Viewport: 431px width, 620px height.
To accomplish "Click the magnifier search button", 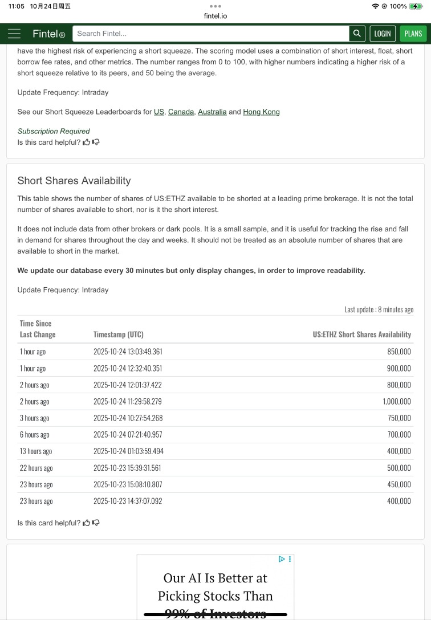I will tap(357, 34).
